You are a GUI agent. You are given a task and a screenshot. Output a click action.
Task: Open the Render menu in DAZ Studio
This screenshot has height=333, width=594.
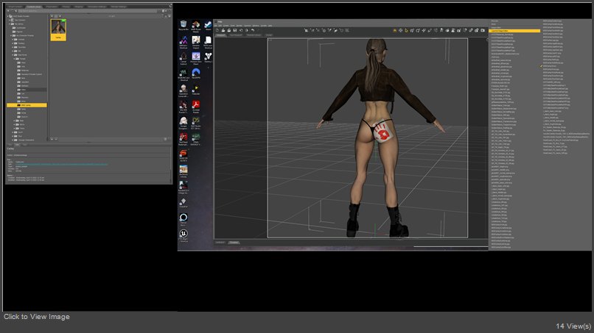239,26
